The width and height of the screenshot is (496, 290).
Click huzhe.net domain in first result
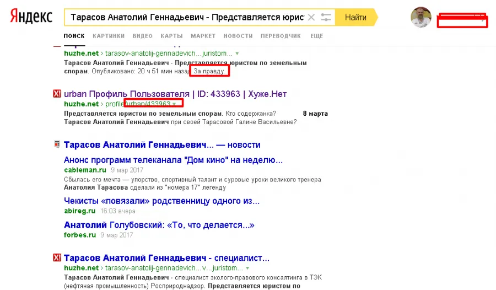pos(82,53)
